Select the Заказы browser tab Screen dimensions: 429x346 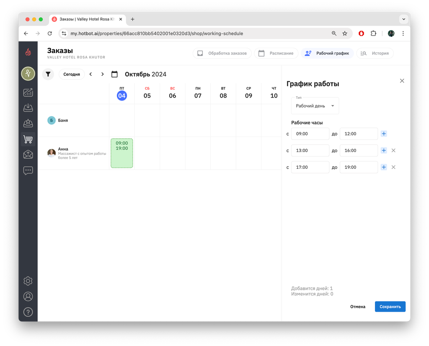(87, 19)
